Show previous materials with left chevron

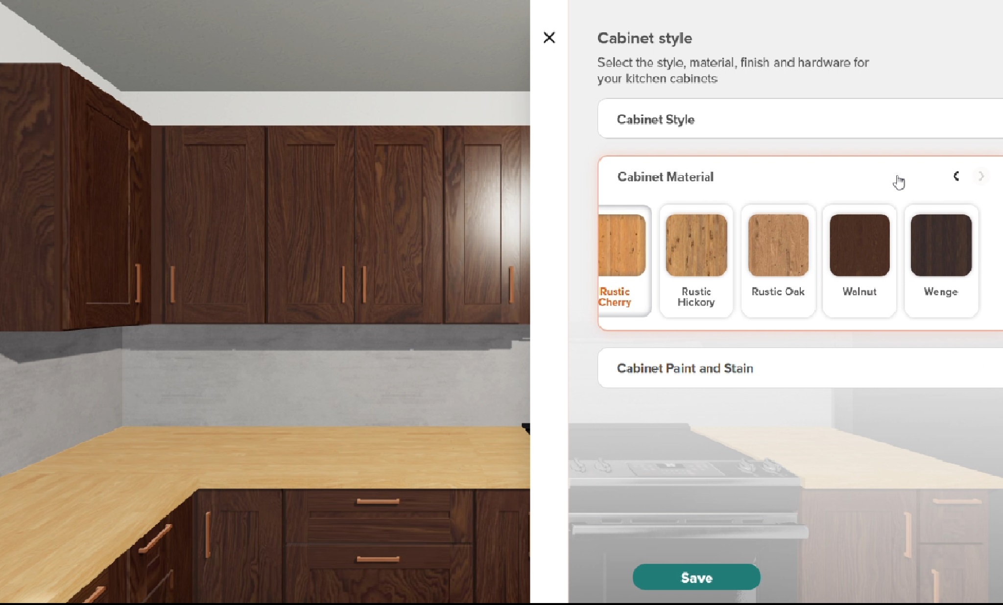(956, 176)
